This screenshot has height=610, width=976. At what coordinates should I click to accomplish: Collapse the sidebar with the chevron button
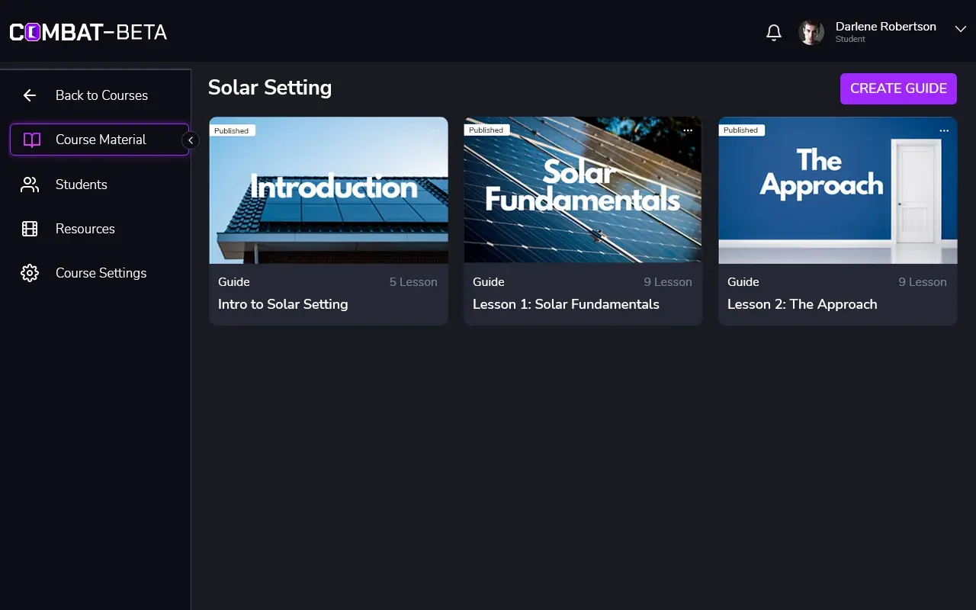coord(191,140)
